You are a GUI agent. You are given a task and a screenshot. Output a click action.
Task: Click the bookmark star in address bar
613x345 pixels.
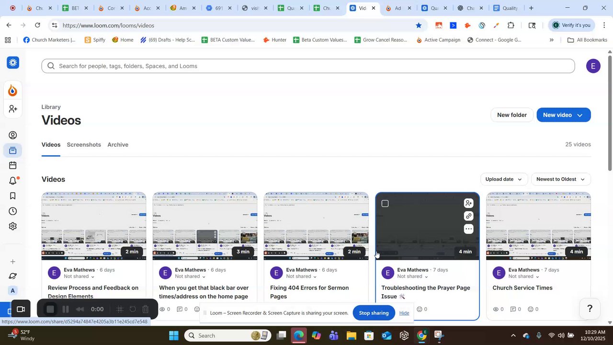pyautogui.click(x=419, y=25)
